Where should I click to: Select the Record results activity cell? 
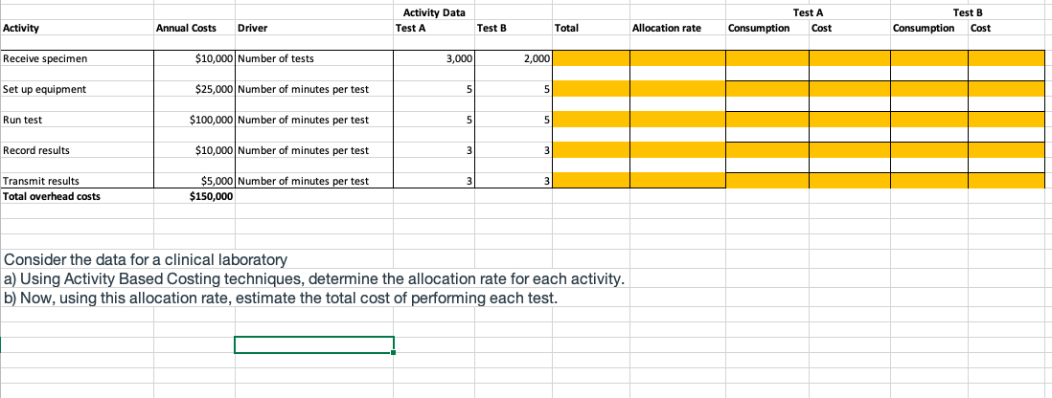(x=77, y=150)
